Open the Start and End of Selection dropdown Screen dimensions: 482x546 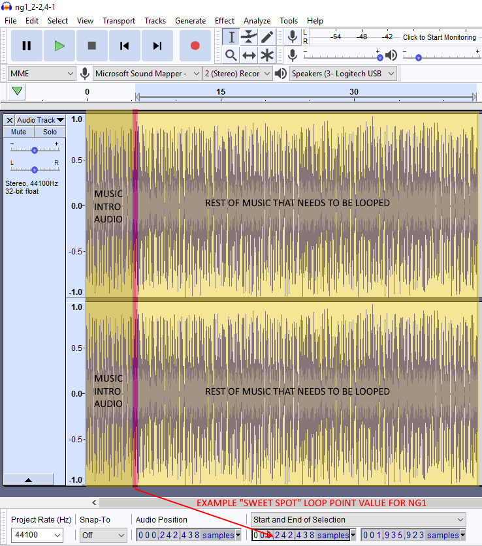coord(359,519)
